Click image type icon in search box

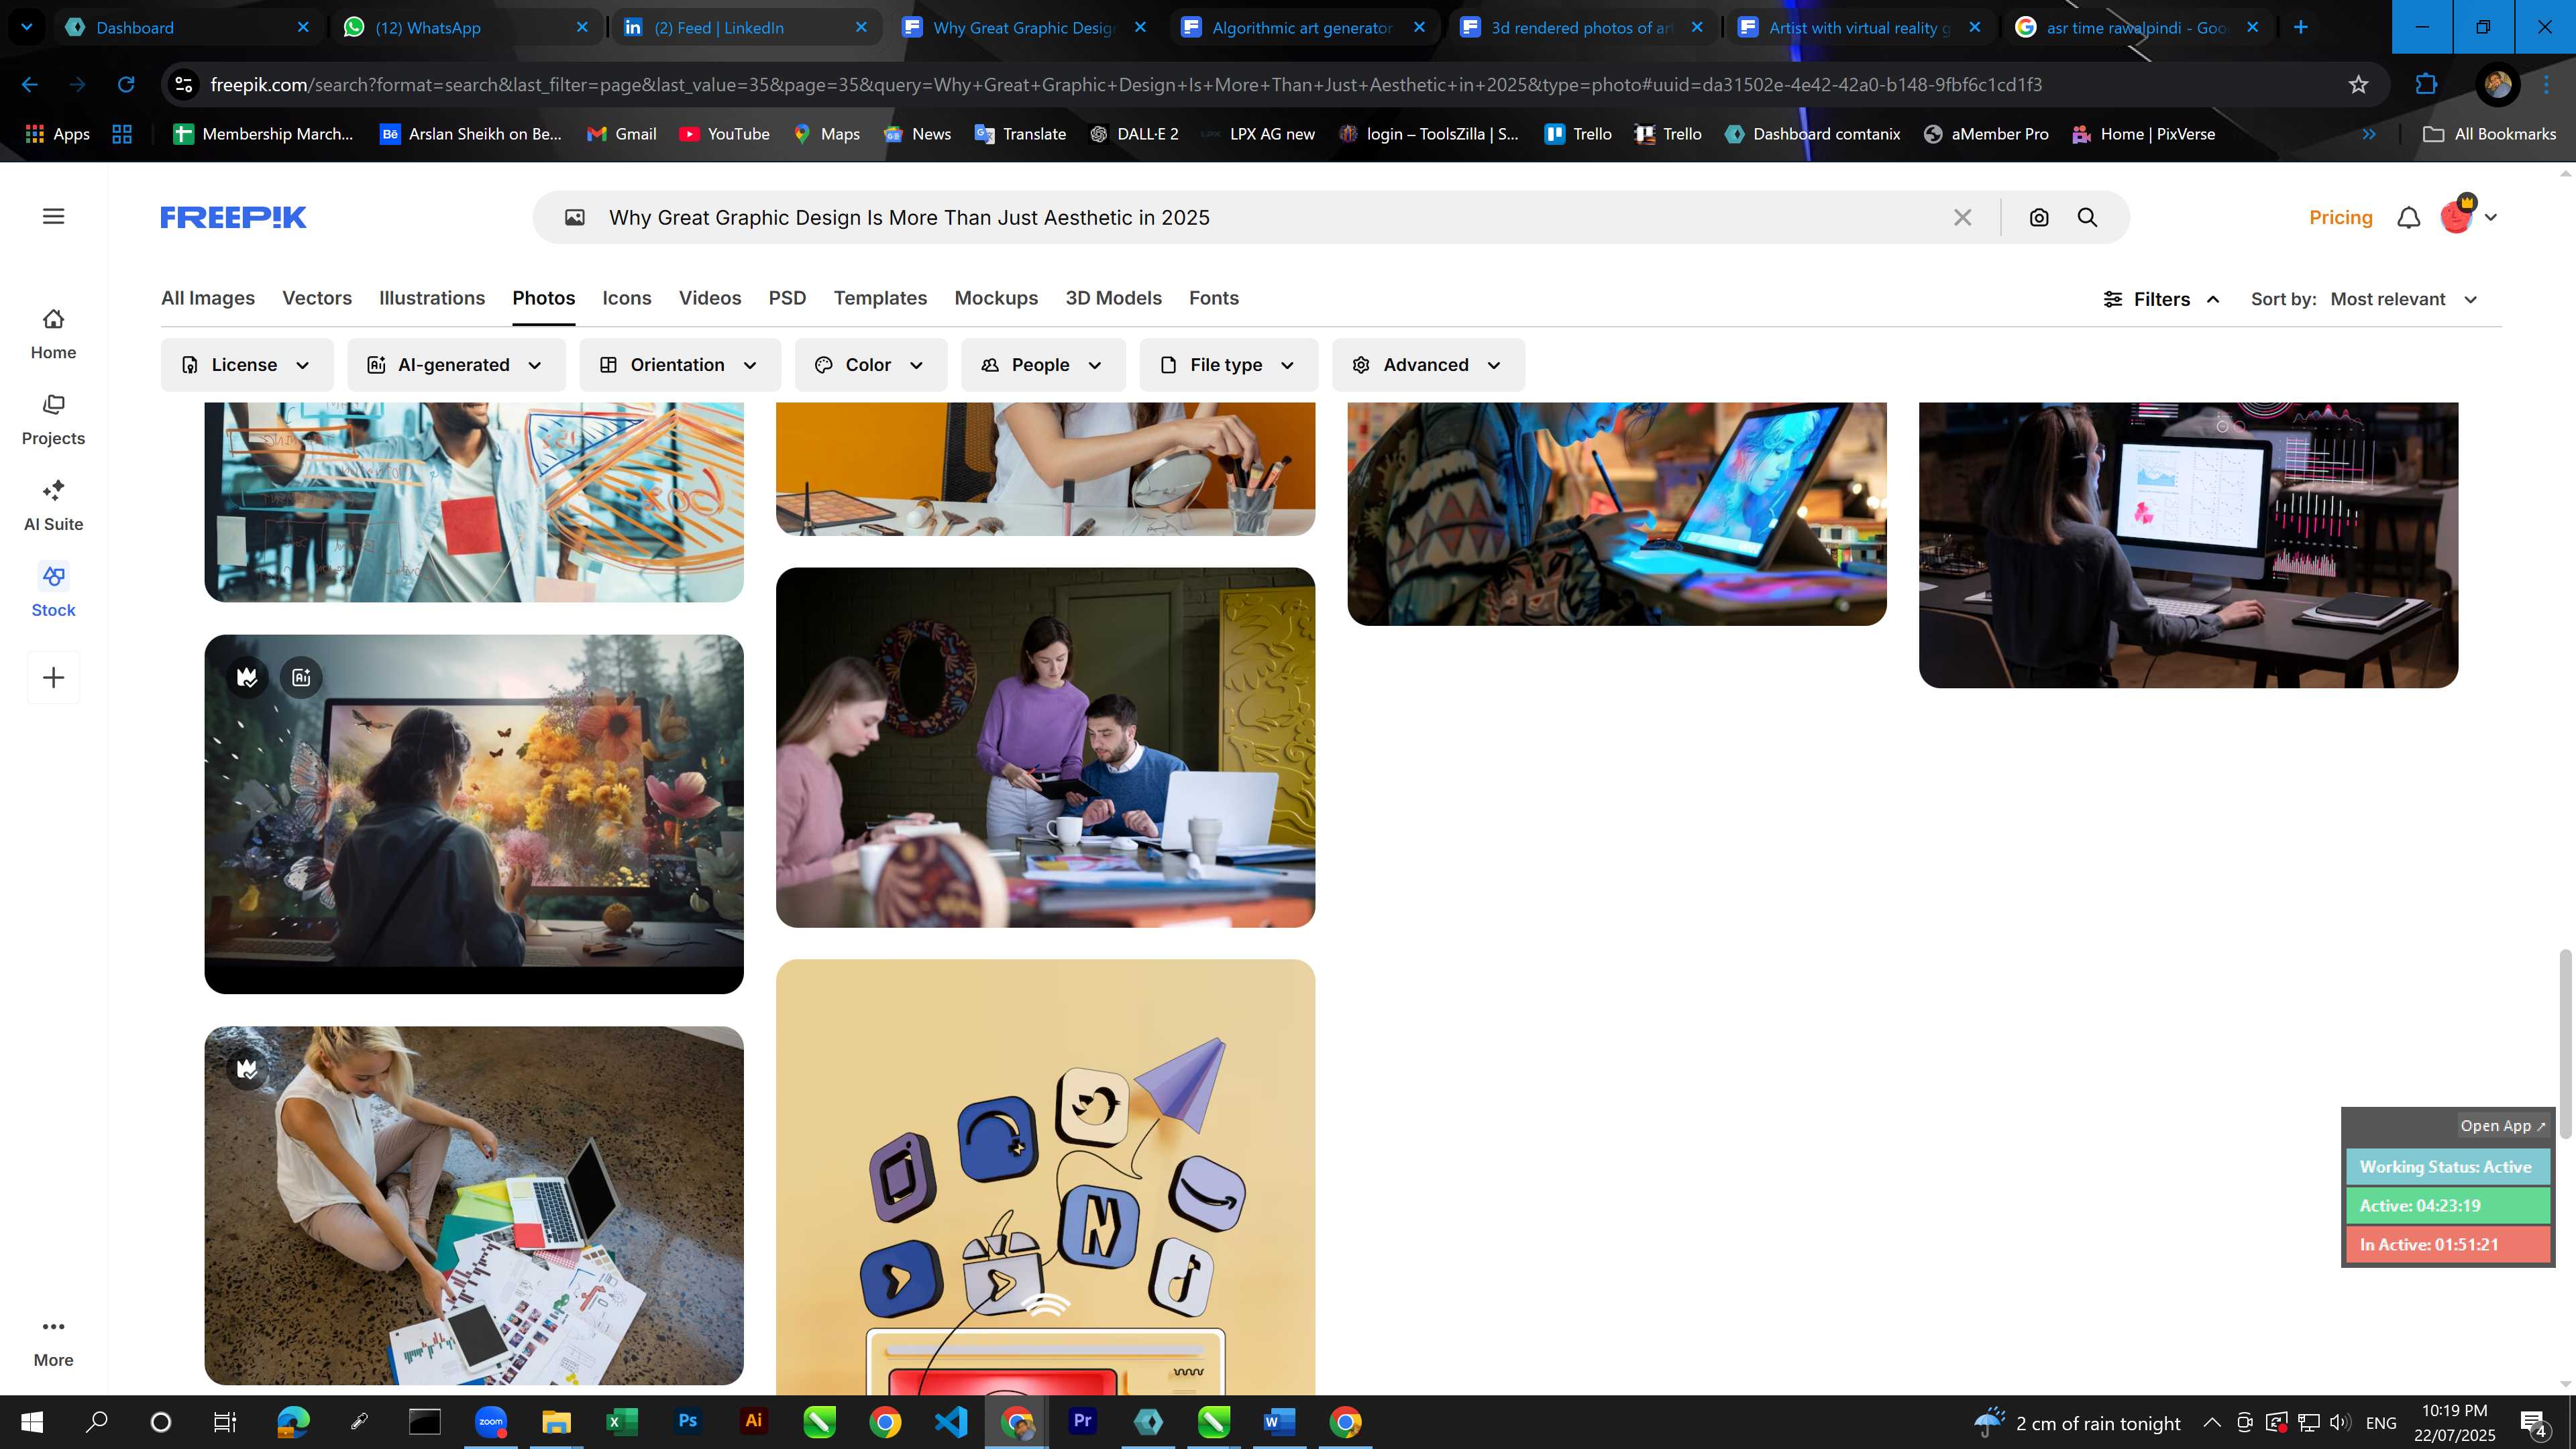click(574, 217)
